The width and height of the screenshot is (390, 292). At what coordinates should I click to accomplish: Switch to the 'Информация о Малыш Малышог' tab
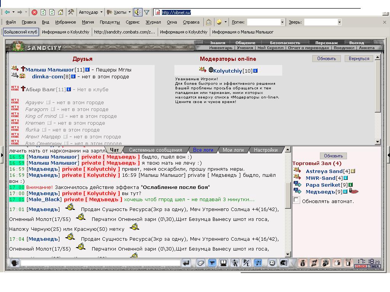click(x=243, y=32)
